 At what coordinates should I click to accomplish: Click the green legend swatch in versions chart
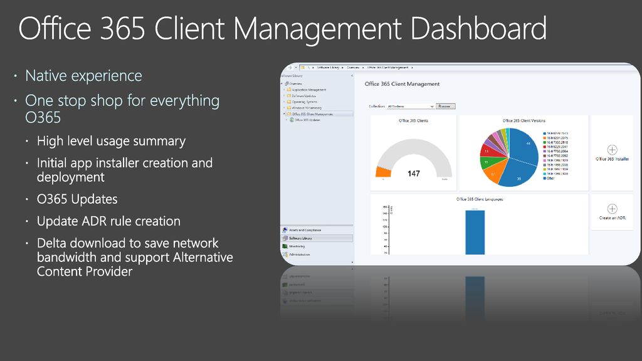point(545,142)
